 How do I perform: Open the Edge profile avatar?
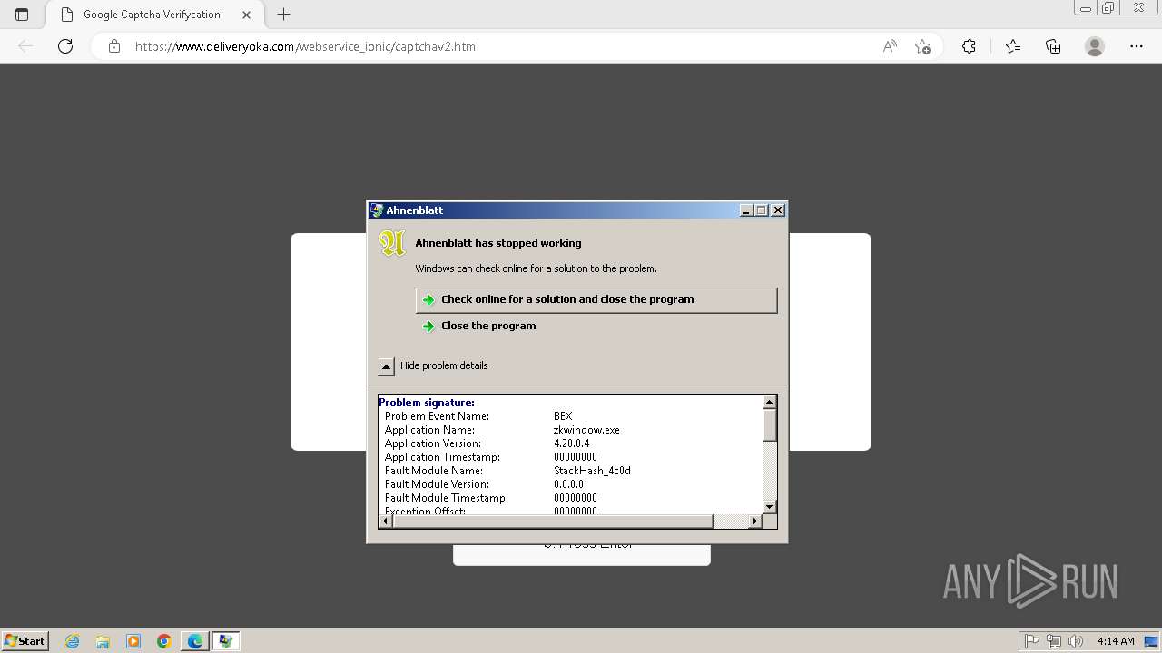click(1095, 46)
